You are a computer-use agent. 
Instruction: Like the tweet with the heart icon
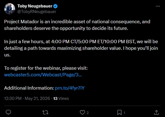(82, 113)
